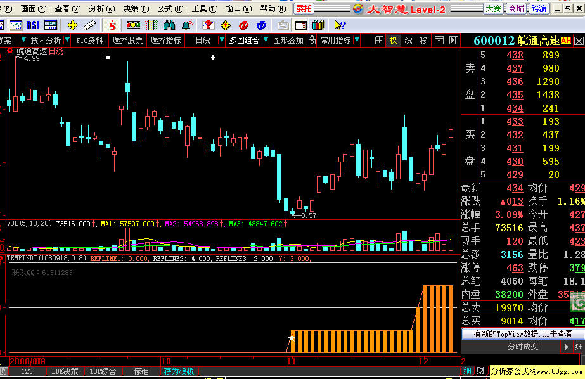Click the RSI indicator toolbar icon
Screen dimensions: 585x379
click(x=33, y=25)
